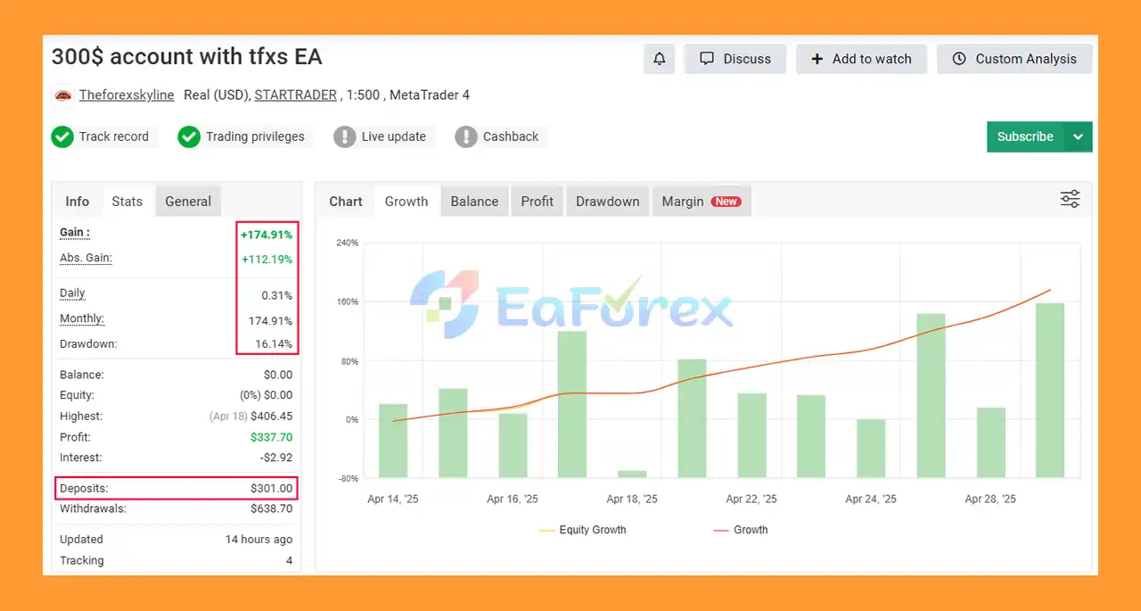Open chart settings sliders icon
The width and height of the screenshot is (1141, 611).
1070,199
